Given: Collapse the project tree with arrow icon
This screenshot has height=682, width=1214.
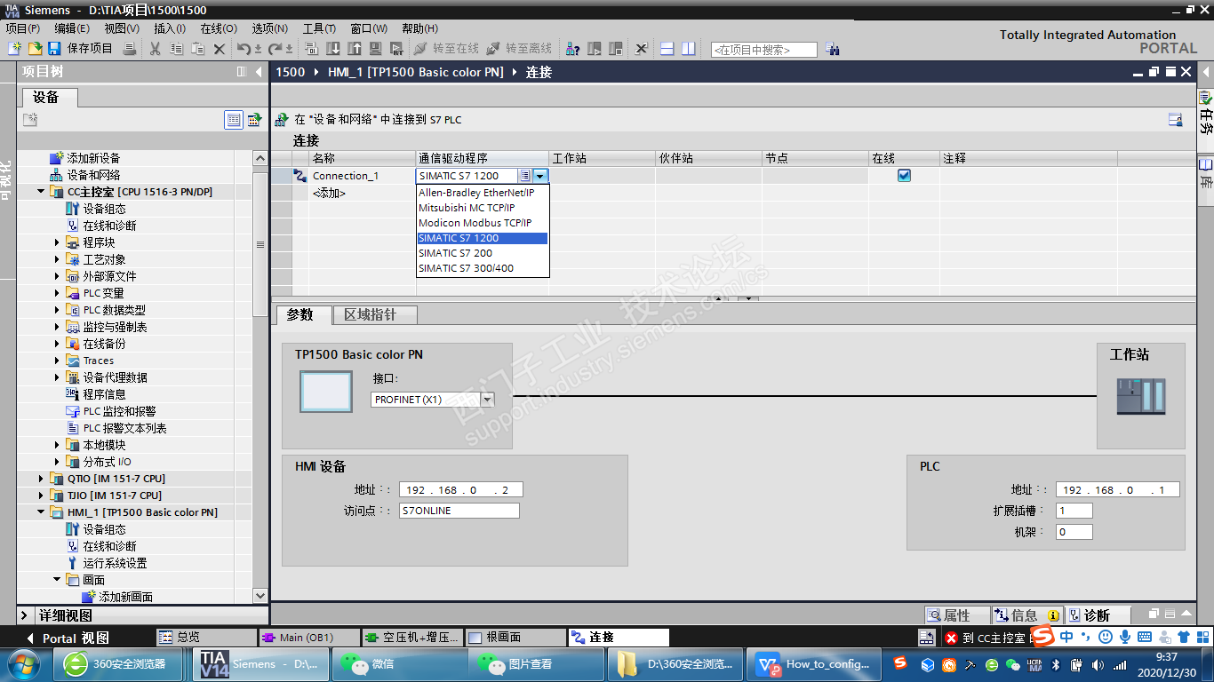Looking at the screenshot, I should (x=259, y=72).
